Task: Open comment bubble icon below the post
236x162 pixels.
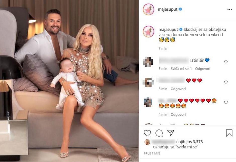Action: tap(159, 133)
